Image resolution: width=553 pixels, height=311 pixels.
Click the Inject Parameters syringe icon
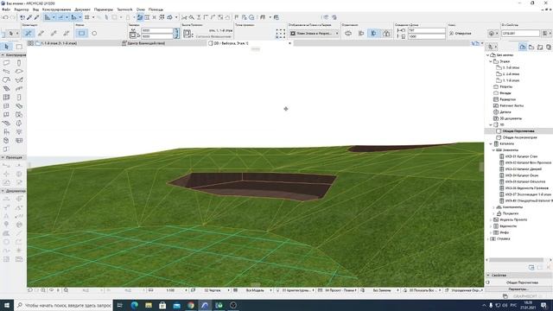(x=36, y=17)
